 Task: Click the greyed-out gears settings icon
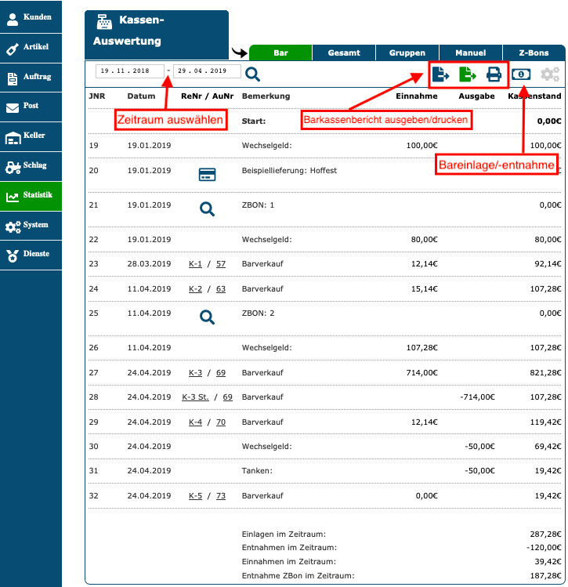pos(550,74)
